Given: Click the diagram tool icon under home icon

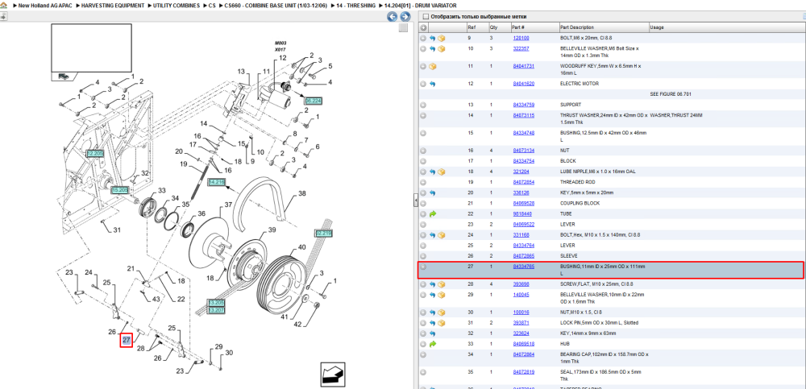Looking at the screenshot, I should (x=3, y=16).
